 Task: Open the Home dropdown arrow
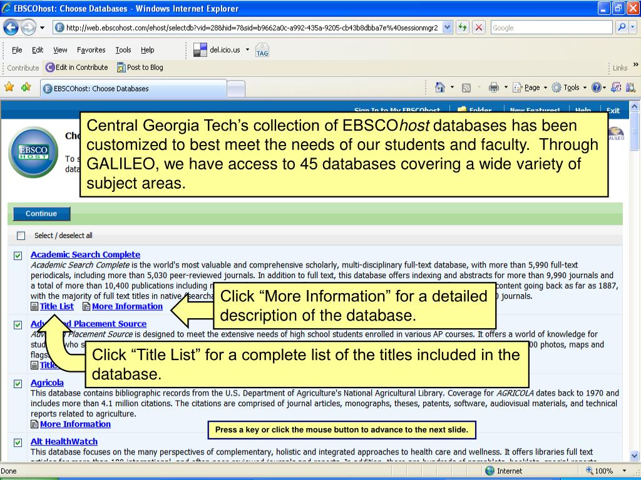[452, 87]
